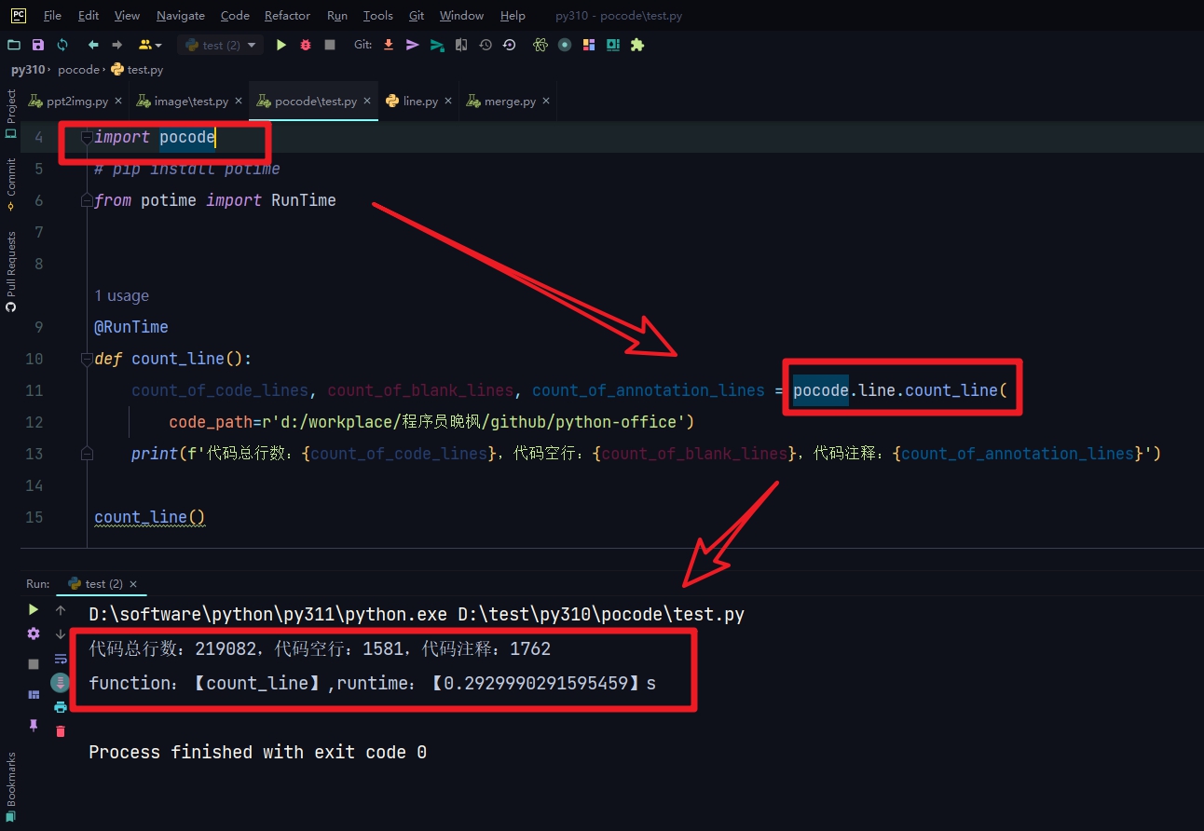This screenshot has width=1204, height=831.
Task: Toggle soft-wrap in the Run console
Action: tap(61, 659)
